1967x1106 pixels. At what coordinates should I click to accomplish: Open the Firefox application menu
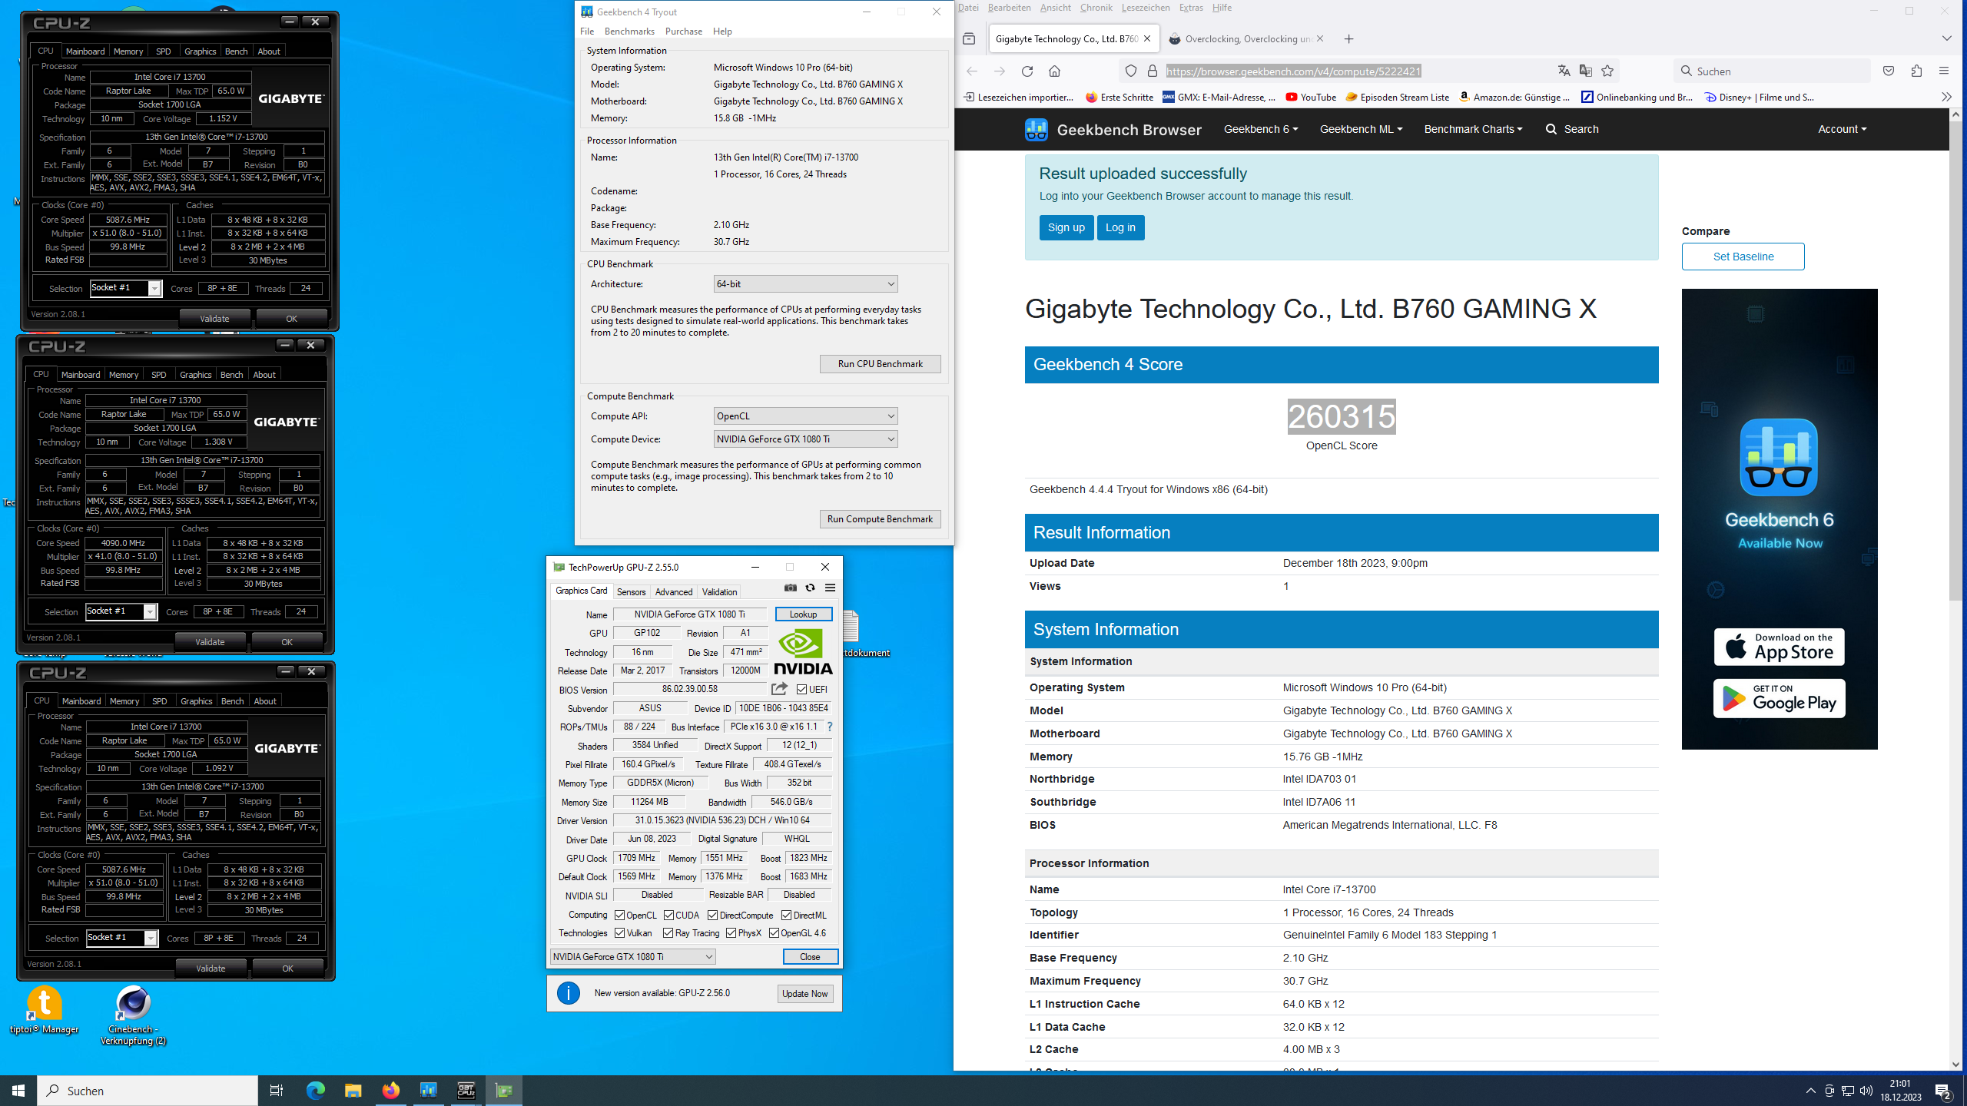1944,71
